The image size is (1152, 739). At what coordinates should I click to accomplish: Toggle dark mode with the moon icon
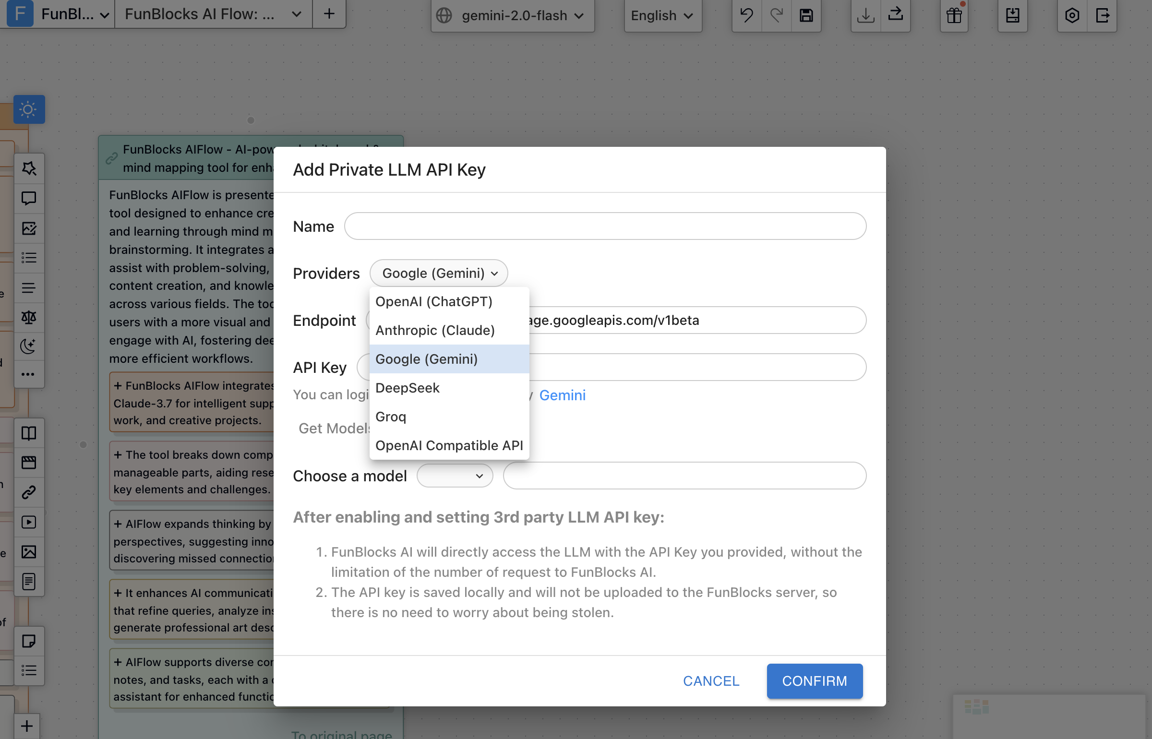[29, 346]
